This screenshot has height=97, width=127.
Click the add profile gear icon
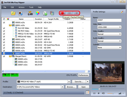point(45,13)
